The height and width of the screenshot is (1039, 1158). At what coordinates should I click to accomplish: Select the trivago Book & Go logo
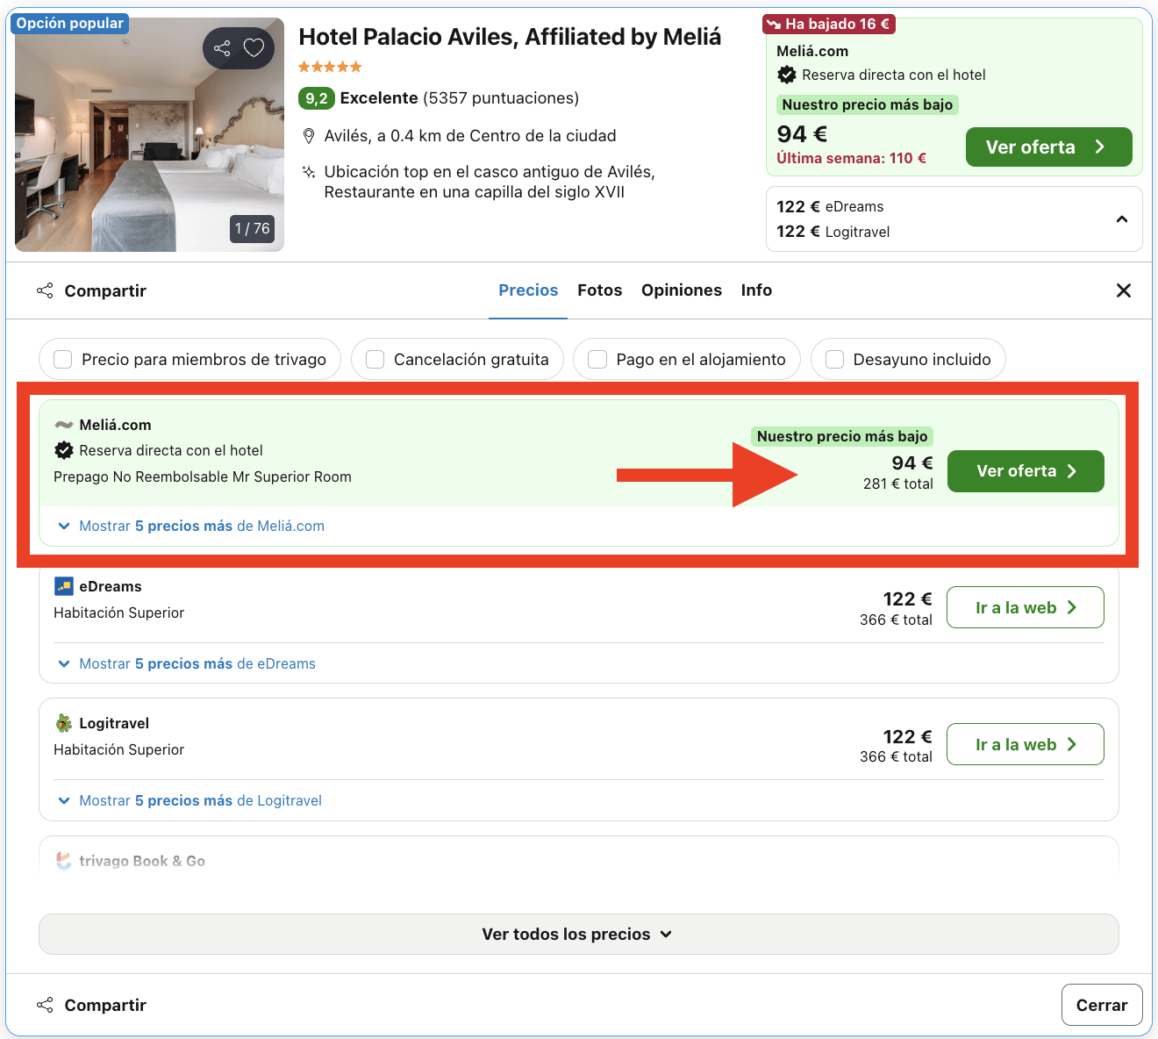(62, 861)
